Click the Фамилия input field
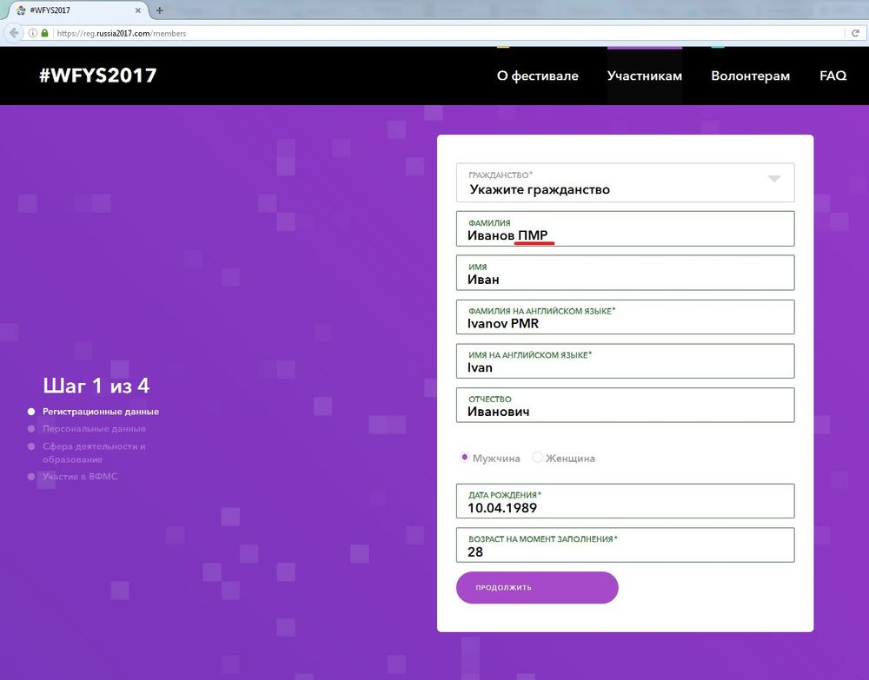The width and height of the screenshot is (869, 680). tap(625, 228)
